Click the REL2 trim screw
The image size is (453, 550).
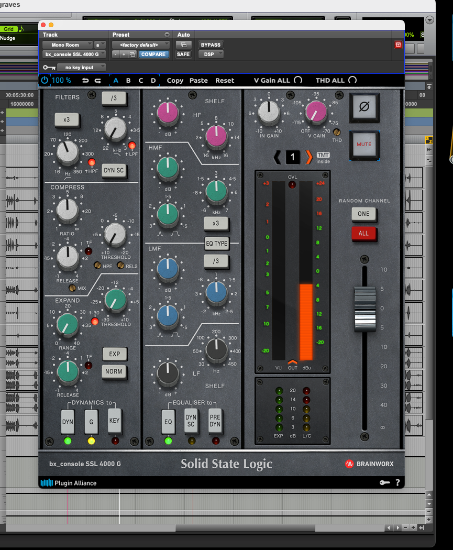pyautogui.click(x=120, y=266)
